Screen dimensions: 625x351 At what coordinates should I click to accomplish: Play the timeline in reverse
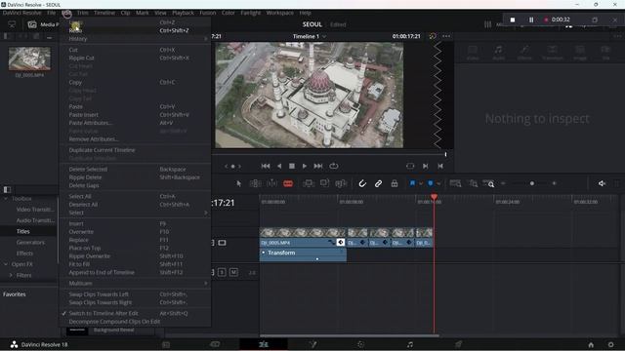[x=279, y=166]
